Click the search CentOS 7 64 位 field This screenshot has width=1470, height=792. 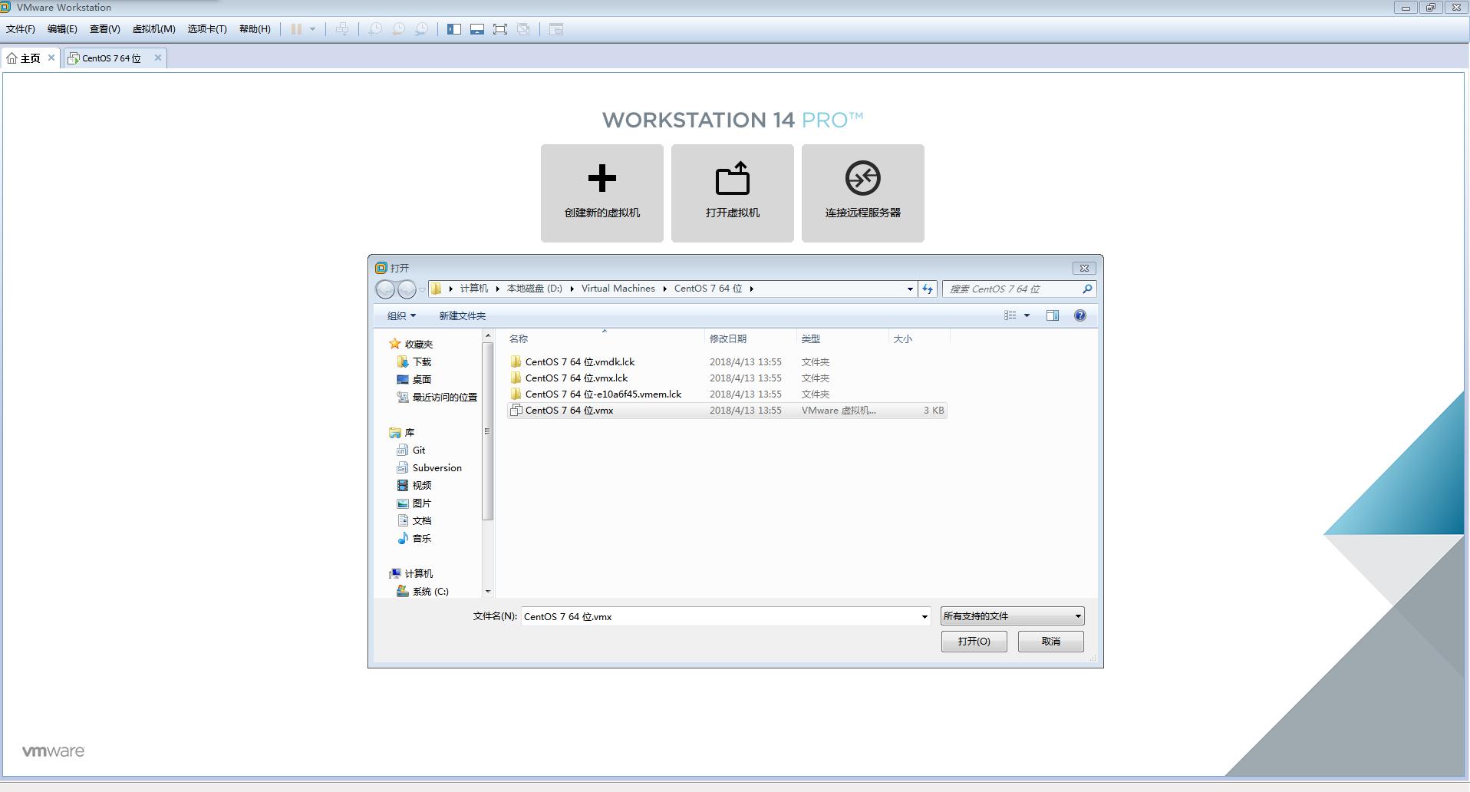1019,289
